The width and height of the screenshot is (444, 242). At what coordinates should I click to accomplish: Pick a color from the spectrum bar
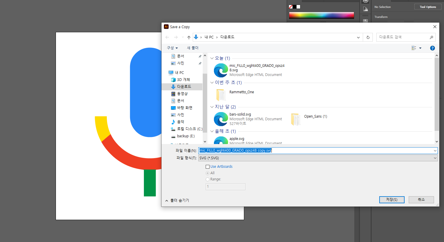[x=322, y=15]
